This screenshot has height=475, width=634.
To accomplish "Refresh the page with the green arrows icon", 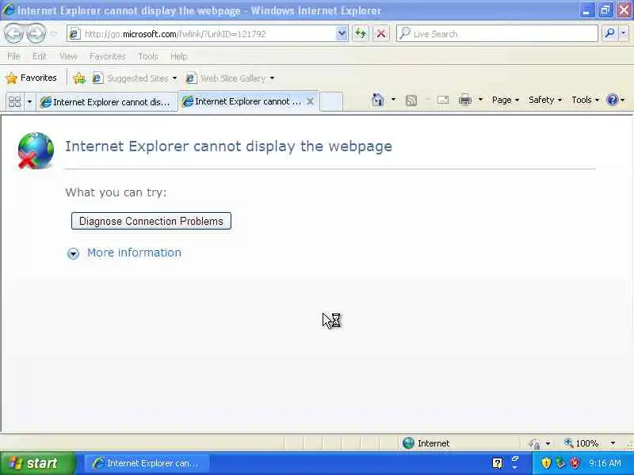I will 361,34.
